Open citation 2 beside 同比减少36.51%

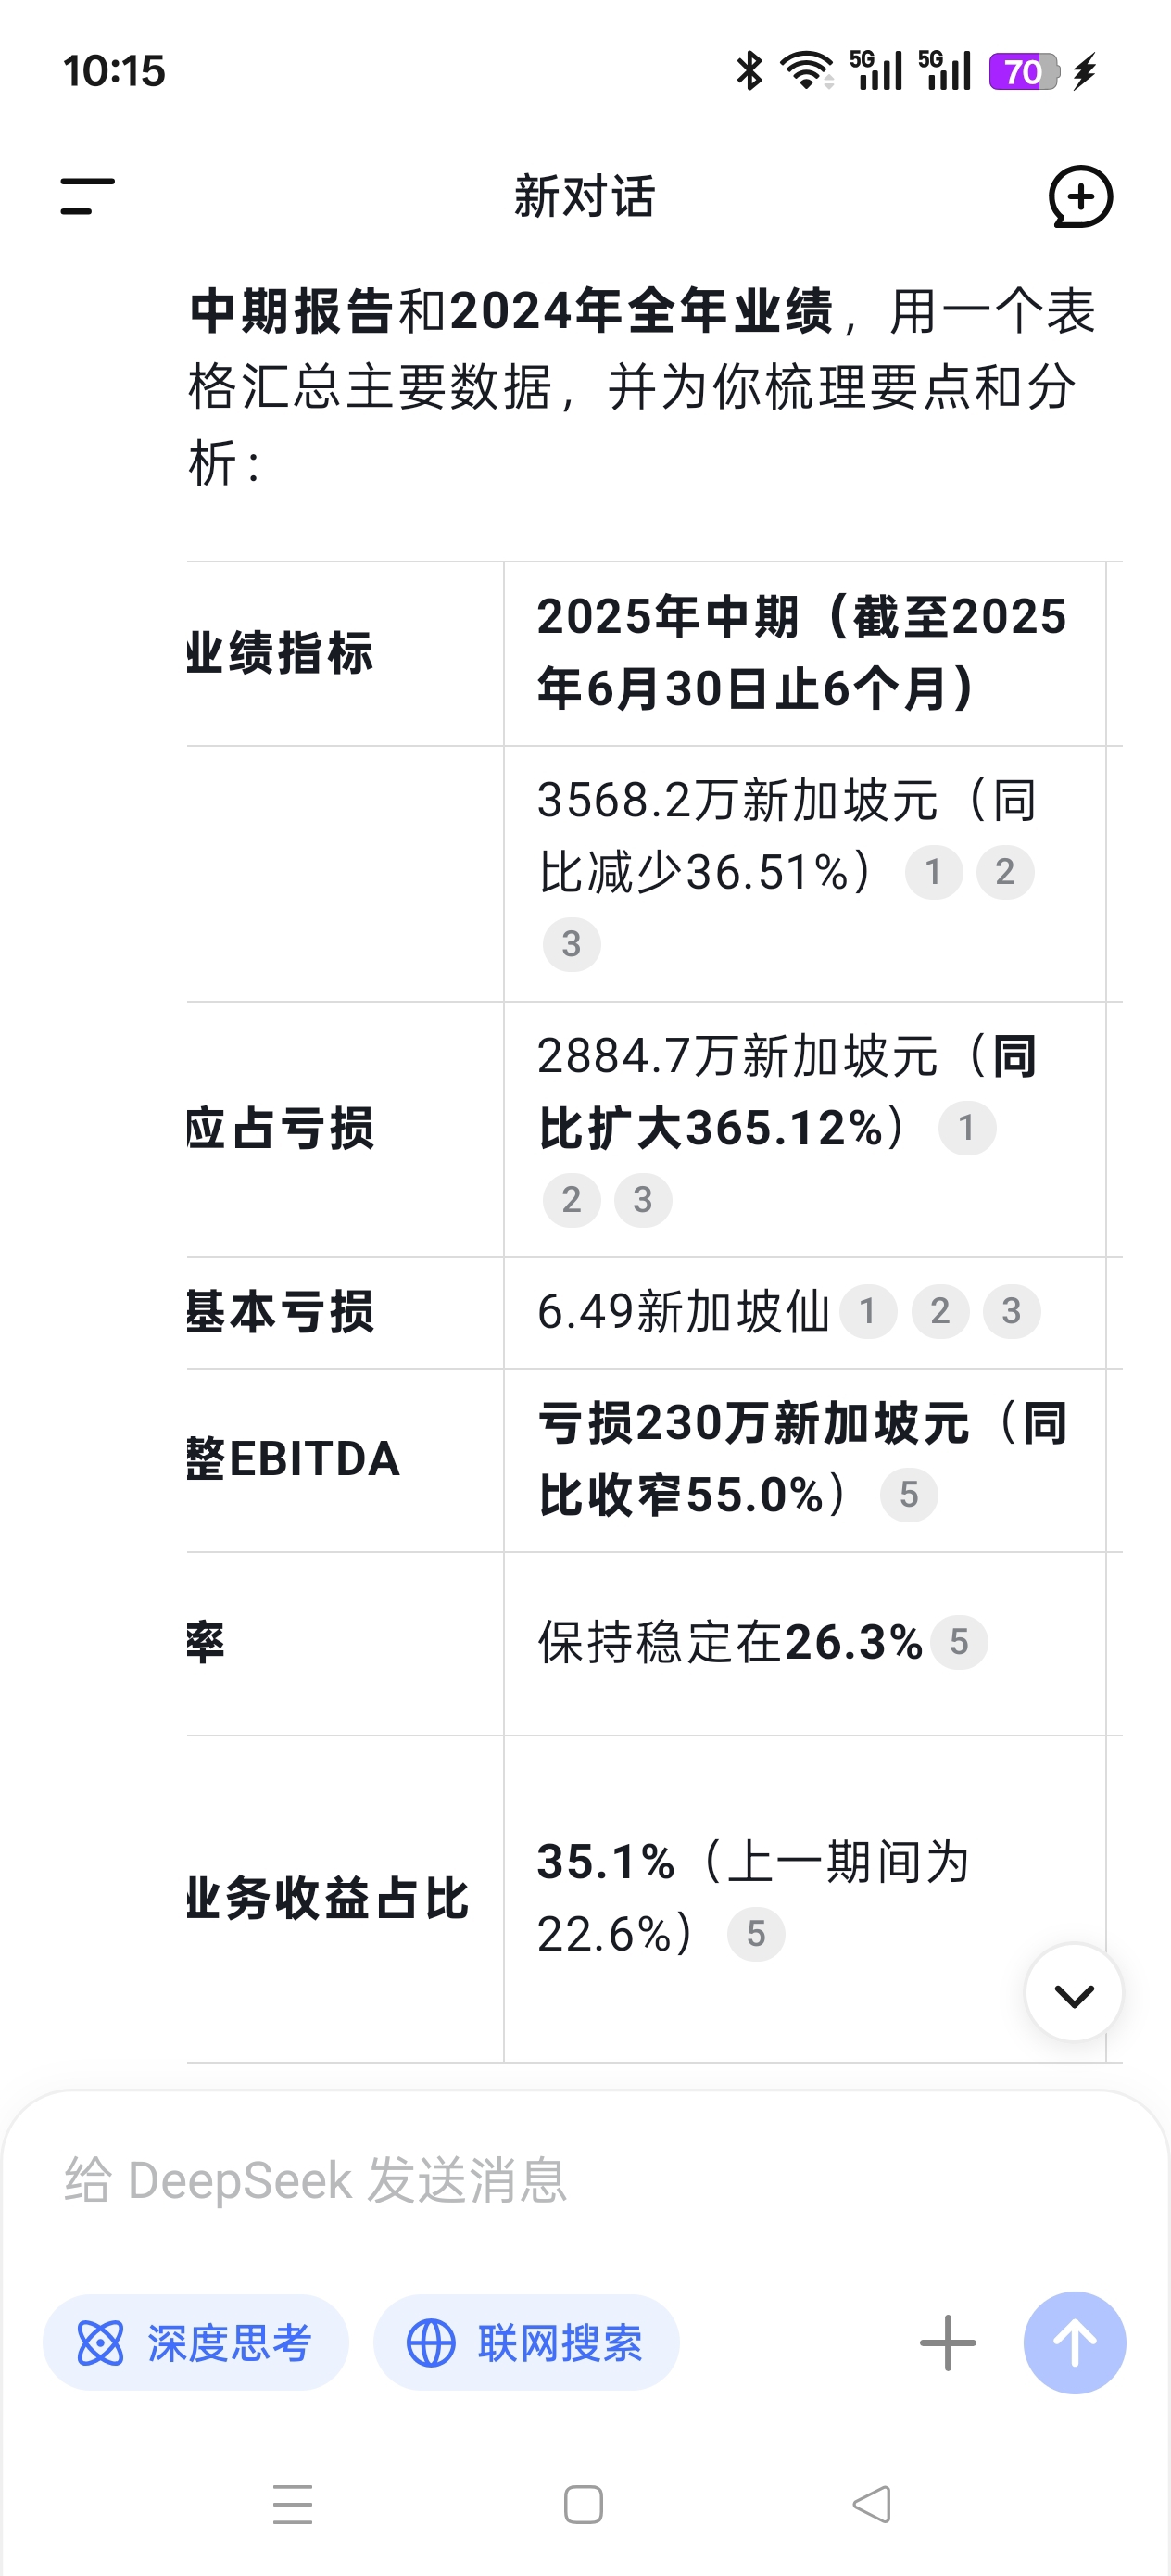1005,871
